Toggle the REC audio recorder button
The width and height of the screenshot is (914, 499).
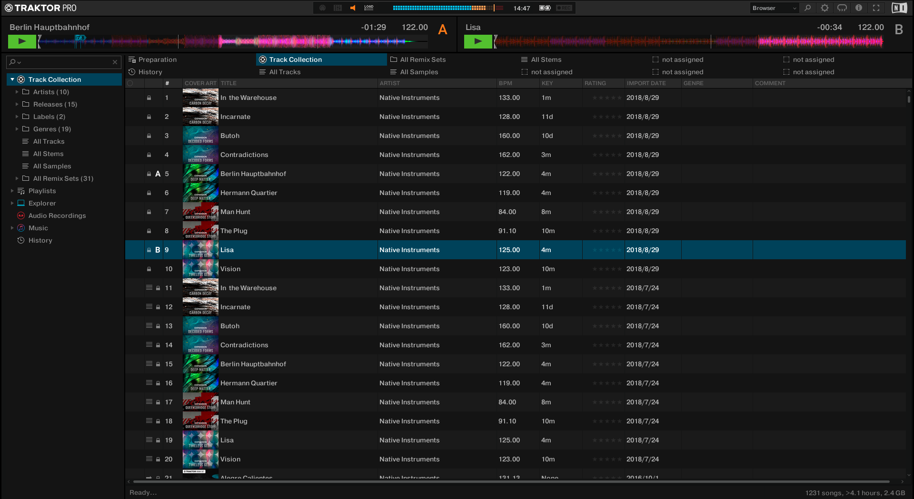[x=564, y=8]
